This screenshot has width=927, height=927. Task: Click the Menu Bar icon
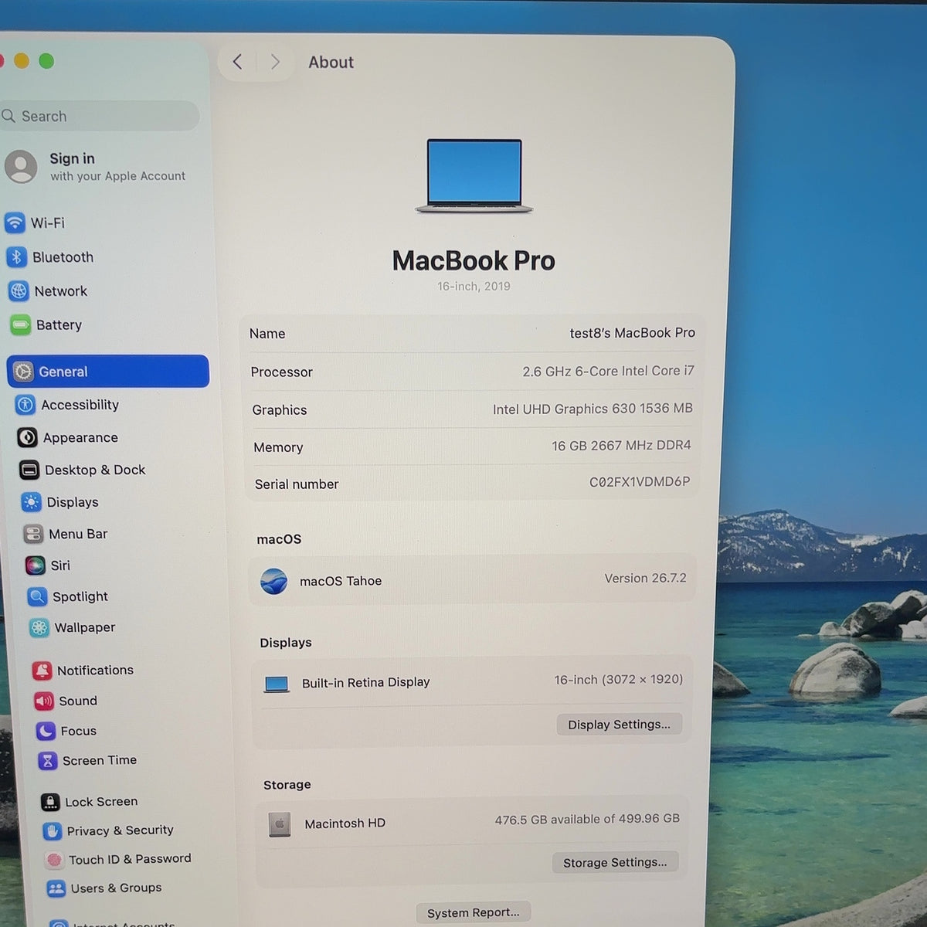tap(33, 534)
